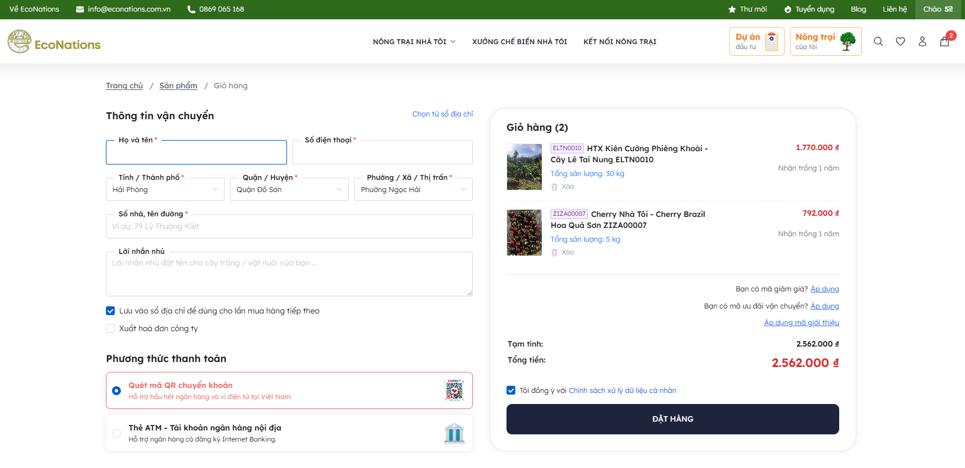Go to Xưởng Chế Biến Nhà Tôi menu
The width and height of the screenshot is (965, 468).
coord(519,42)
